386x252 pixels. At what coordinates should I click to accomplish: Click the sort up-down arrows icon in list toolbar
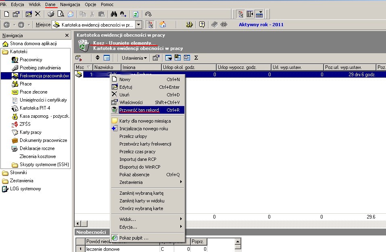pos(98,58)
